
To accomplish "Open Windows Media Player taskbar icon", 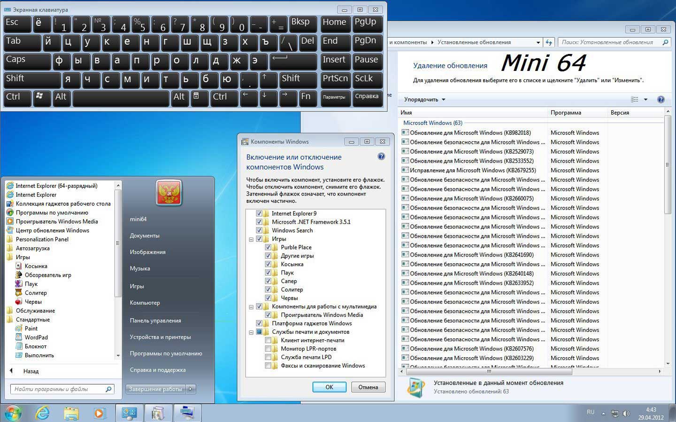I will (x=99, y=413).
